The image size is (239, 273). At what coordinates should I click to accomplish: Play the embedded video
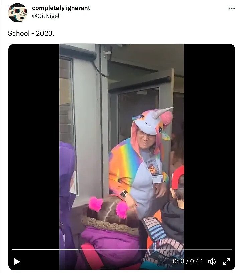tap(17, 262)
